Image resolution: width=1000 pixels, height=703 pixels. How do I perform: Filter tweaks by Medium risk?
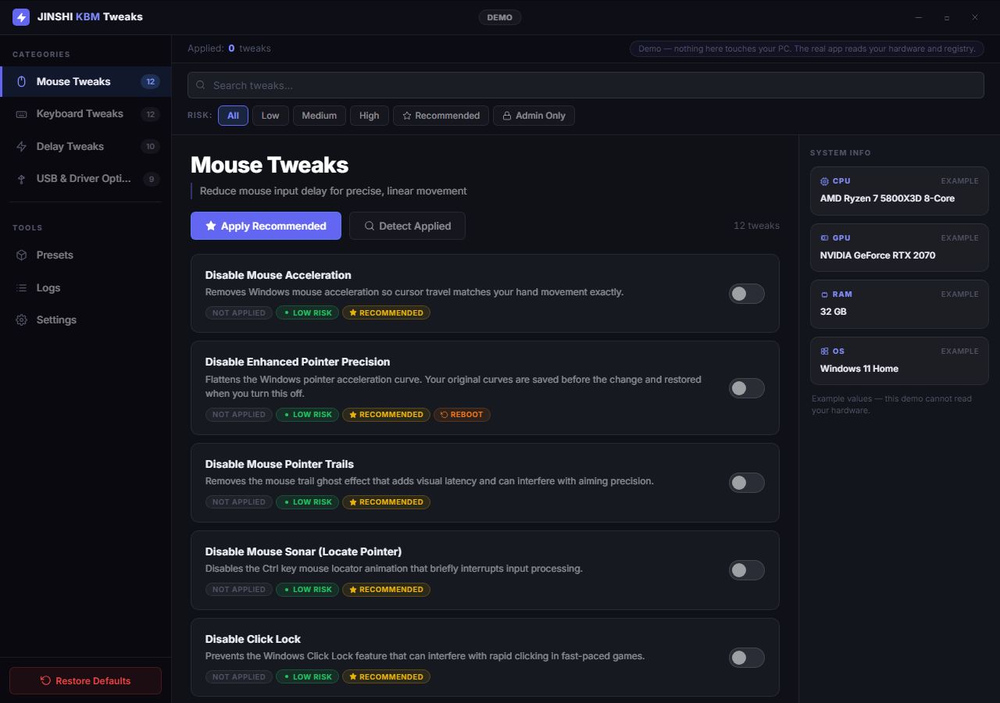[x=320, y=116]
